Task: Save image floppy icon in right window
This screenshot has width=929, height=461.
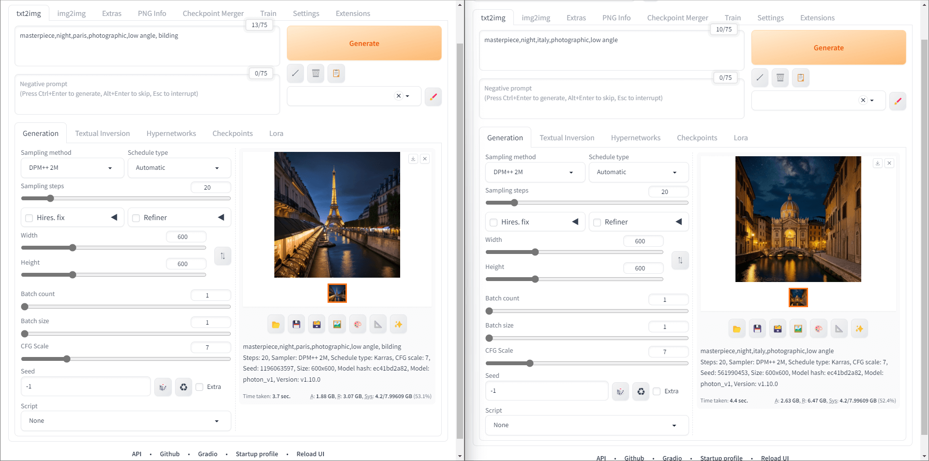Action: coord(757,329)
